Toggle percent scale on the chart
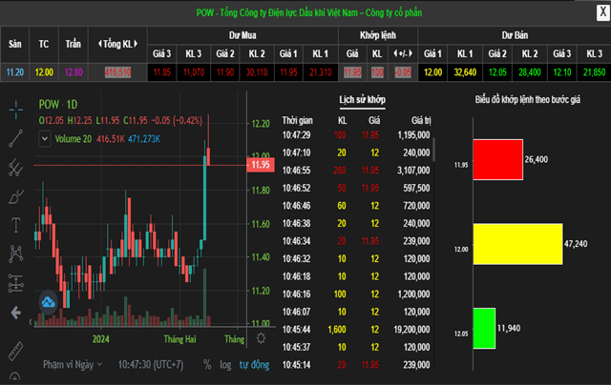 click(207, 365)
